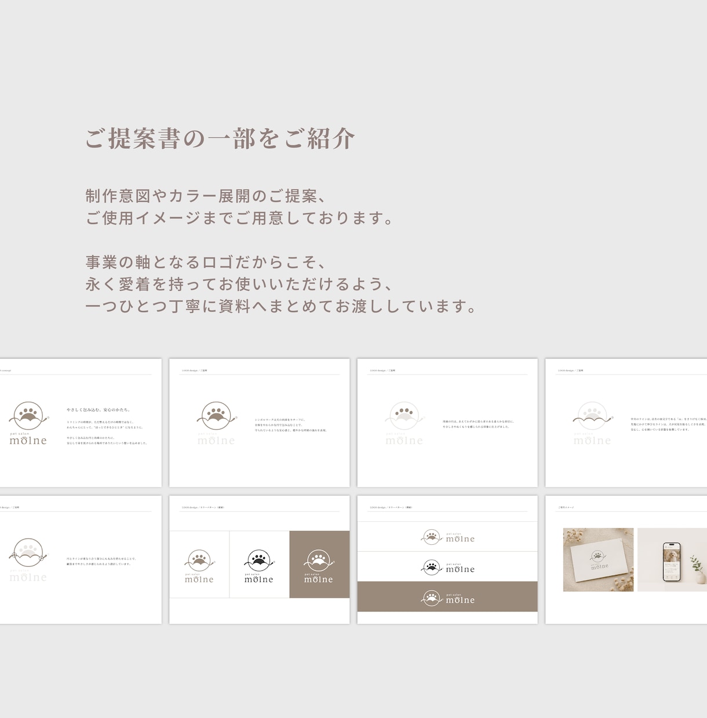
Task: Click the black horizontal mölne logo
Action: (x=447, y=567)
